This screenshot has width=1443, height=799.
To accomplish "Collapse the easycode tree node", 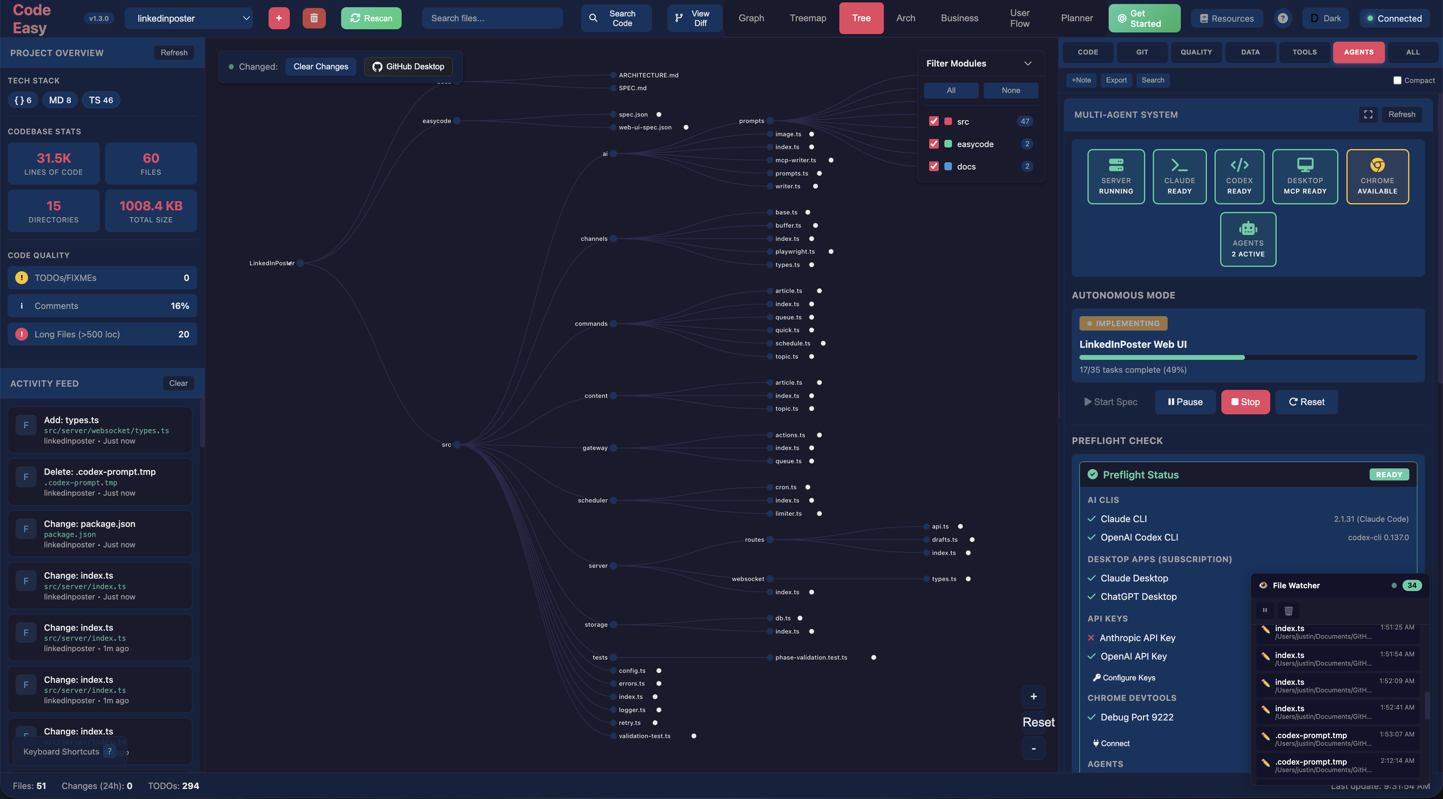I will [x=457, y=121].
